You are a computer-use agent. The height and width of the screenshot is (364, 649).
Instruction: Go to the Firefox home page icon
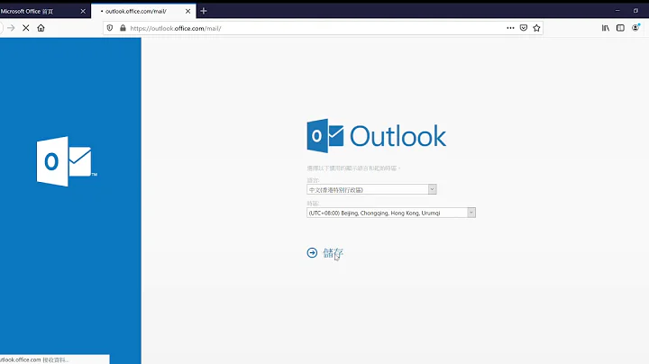pos(41,28)
